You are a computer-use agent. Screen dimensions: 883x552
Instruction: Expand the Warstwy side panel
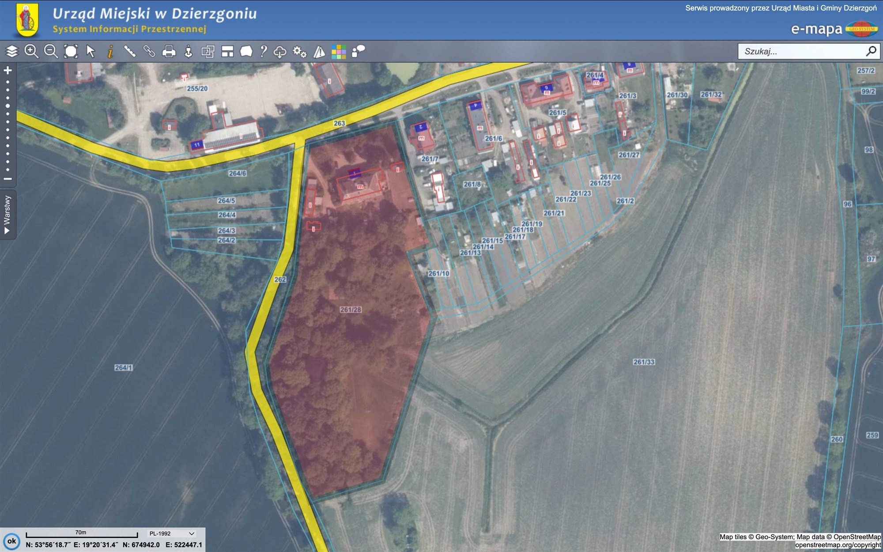(x=8, y=215)
